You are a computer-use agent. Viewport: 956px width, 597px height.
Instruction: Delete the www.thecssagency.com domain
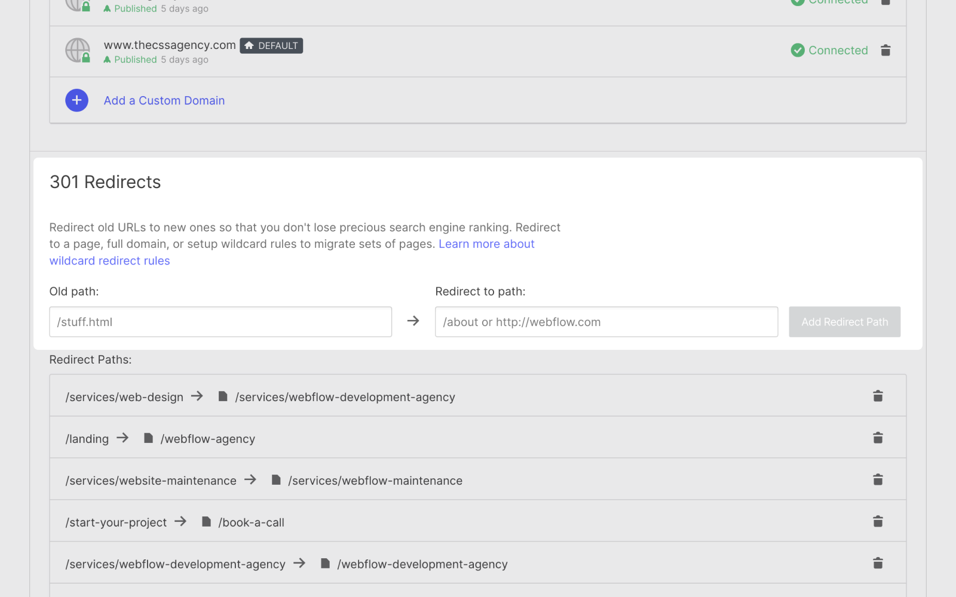(885, 51)
